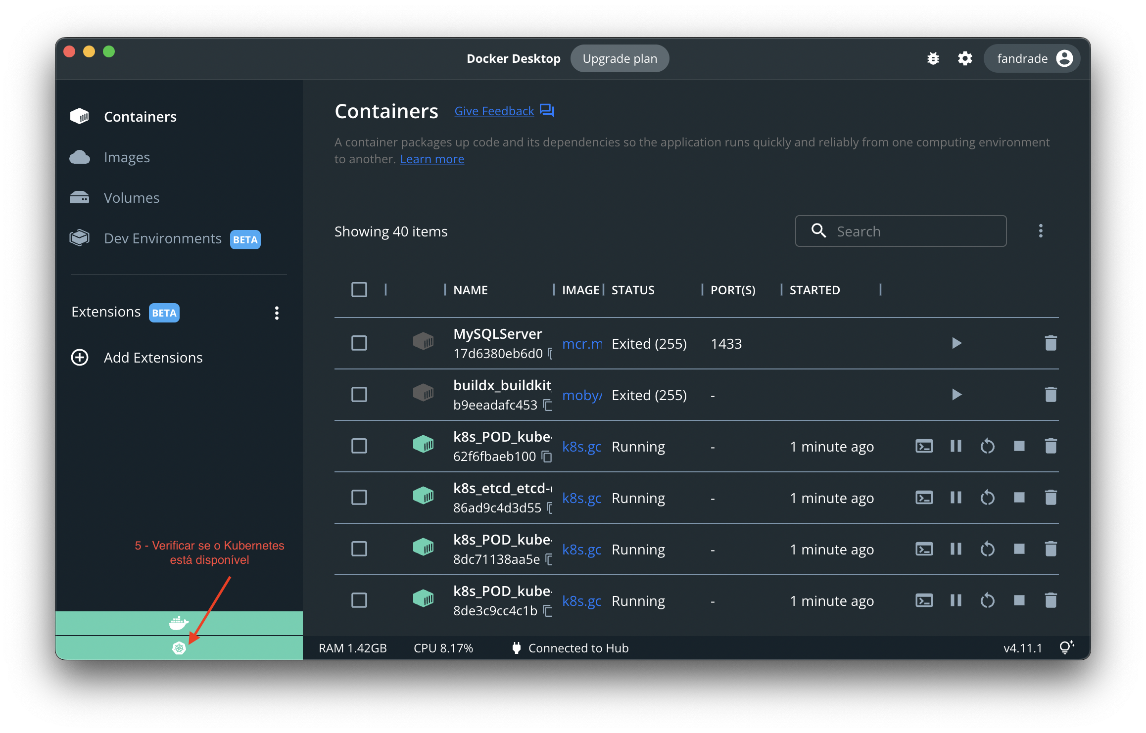Delete the buildx_buildkit container
Image resolution: width=1146 pixels, height=733 pixels.
pyautogui.click(x=1050, y=395)
